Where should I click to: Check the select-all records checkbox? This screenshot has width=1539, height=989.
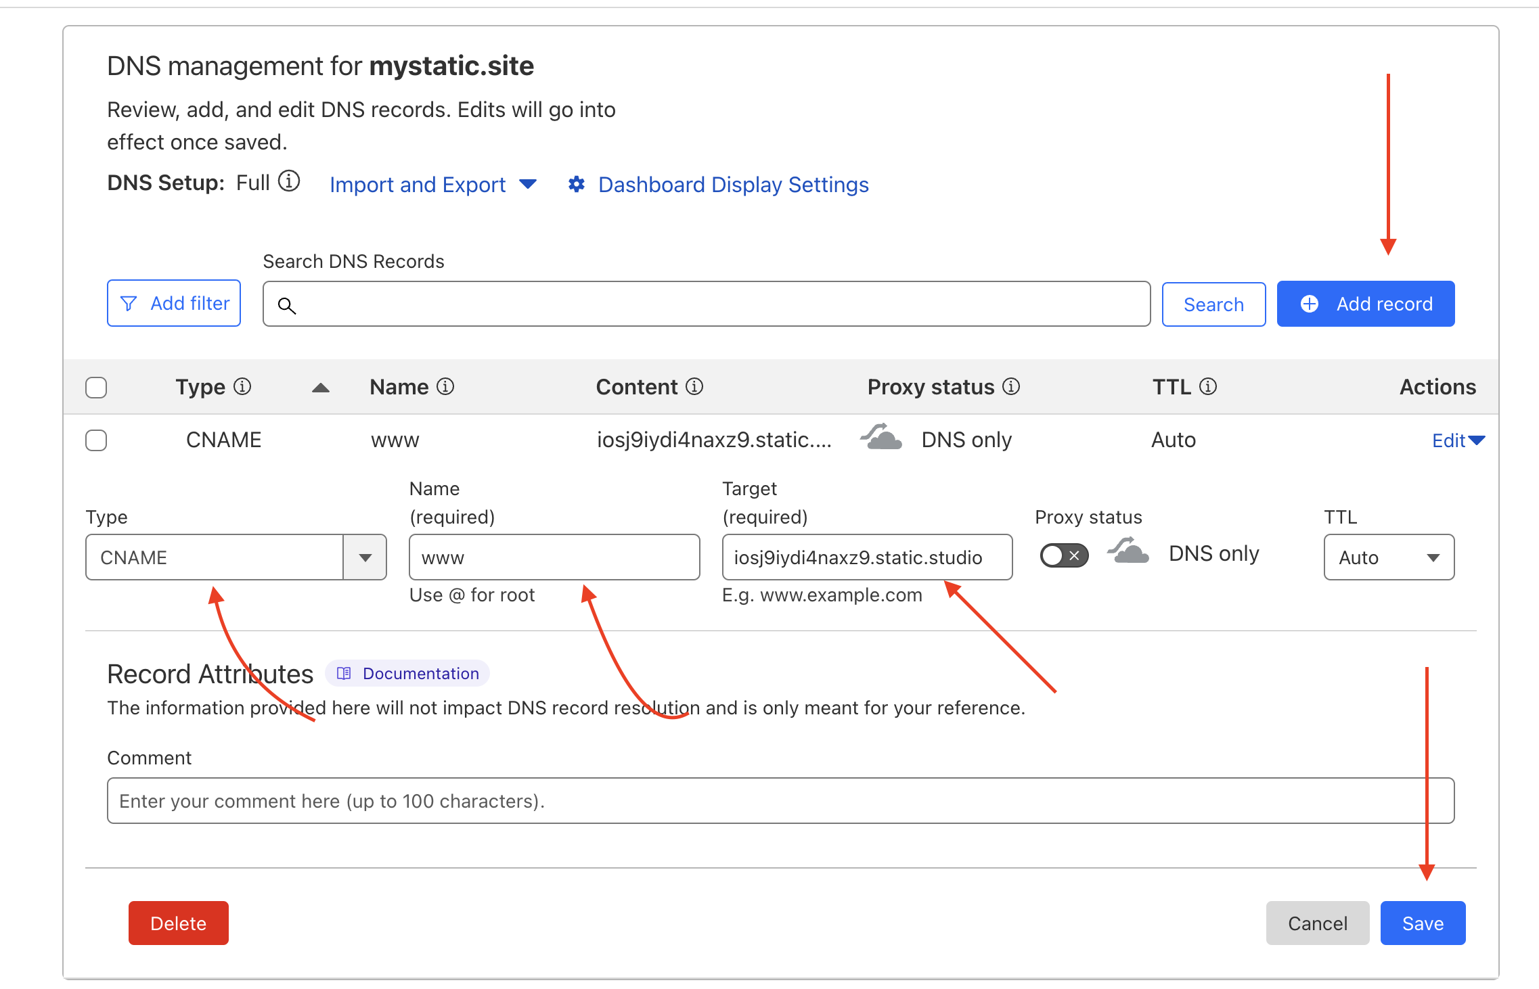coord(96,388)
